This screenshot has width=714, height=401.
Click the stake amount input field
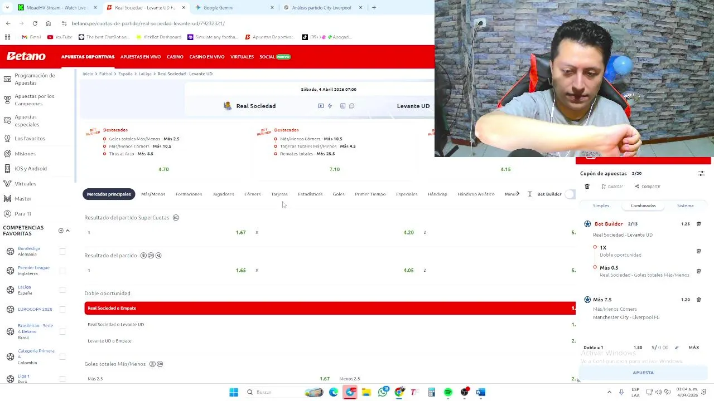click(660, 348)
